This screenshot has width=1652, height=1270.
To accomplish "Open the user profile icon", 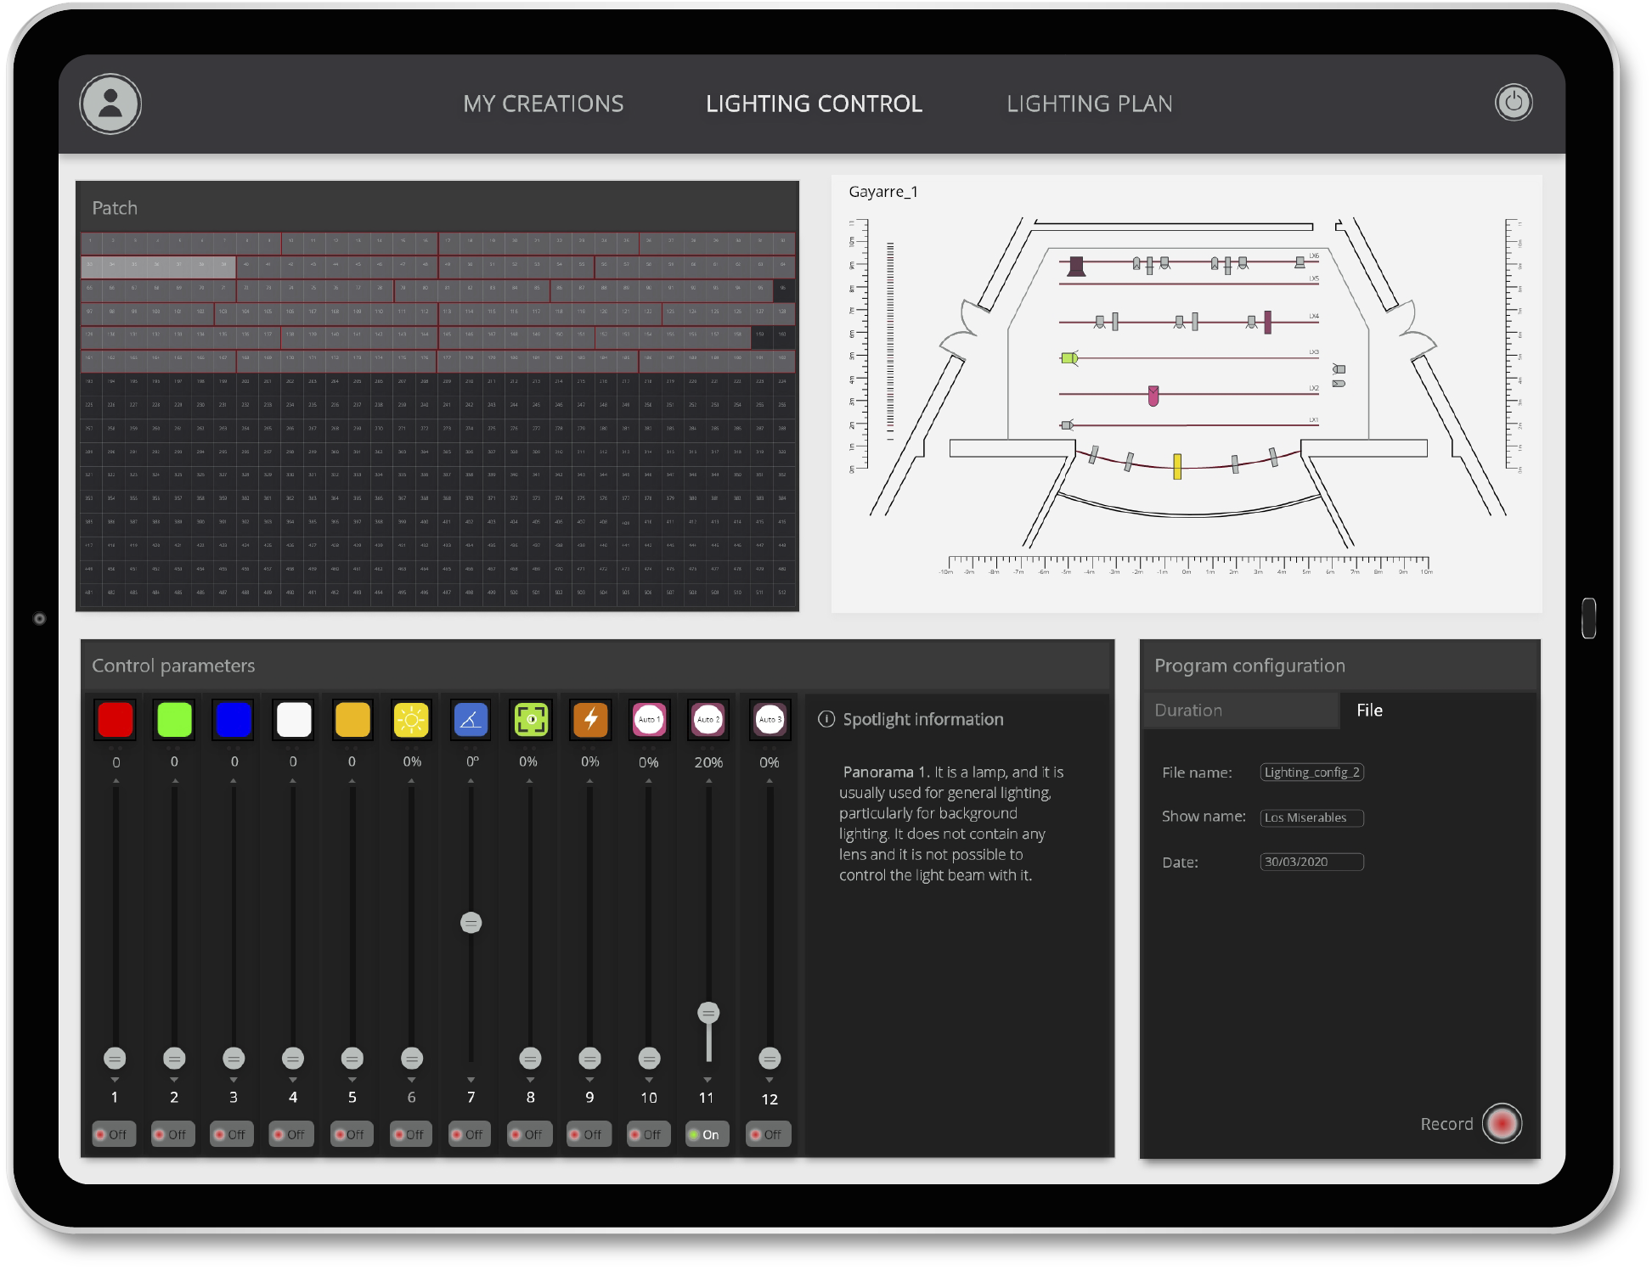I will pos(109,104).
